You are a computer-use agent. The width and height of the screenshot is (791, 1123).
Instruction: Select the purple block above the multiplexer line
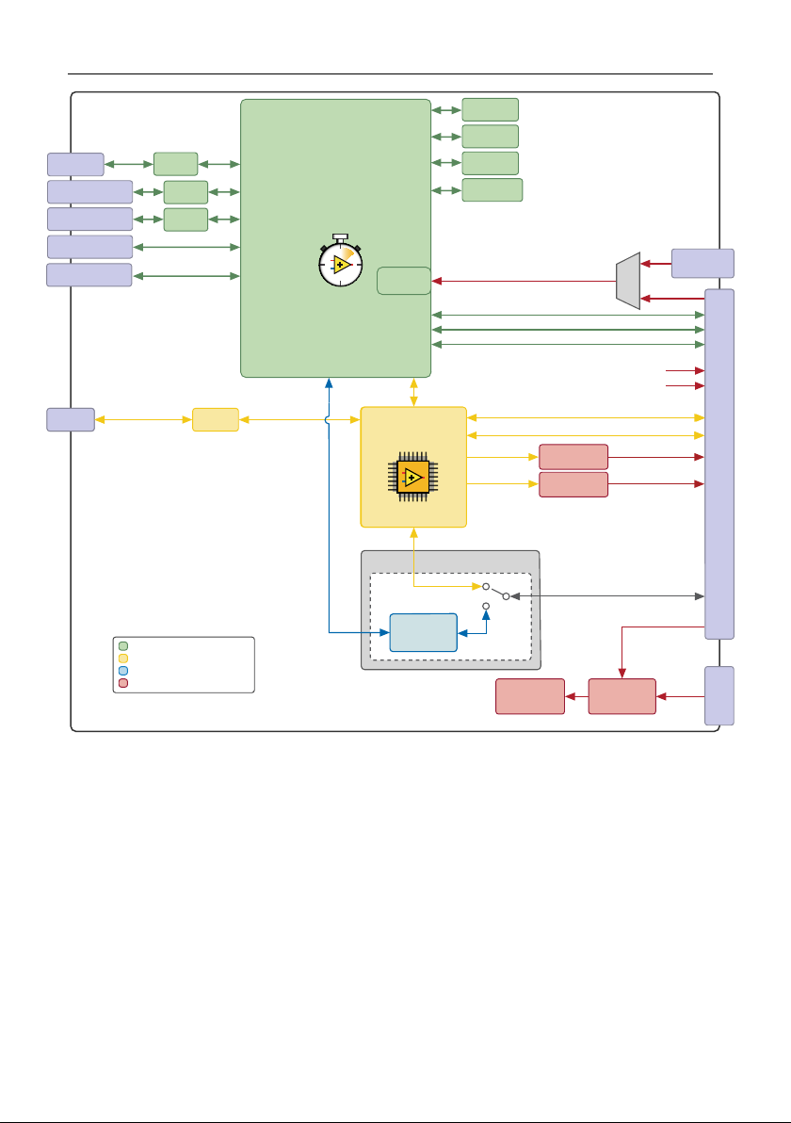(702, 263)
